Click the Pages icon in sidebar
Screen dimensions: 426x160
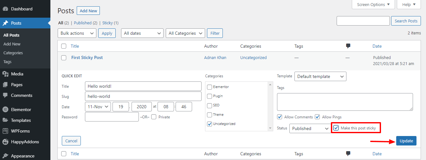click(5, 85)
